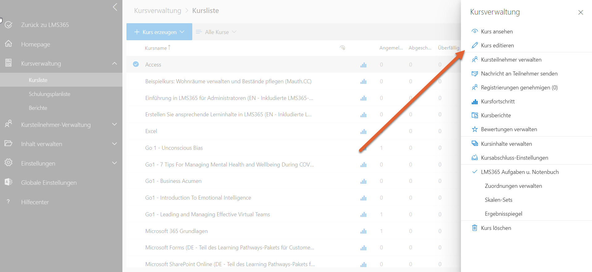Expand the Kursteilnehmer-Verwaltung section
Screen dimensions: 592x272
point(114,124)
